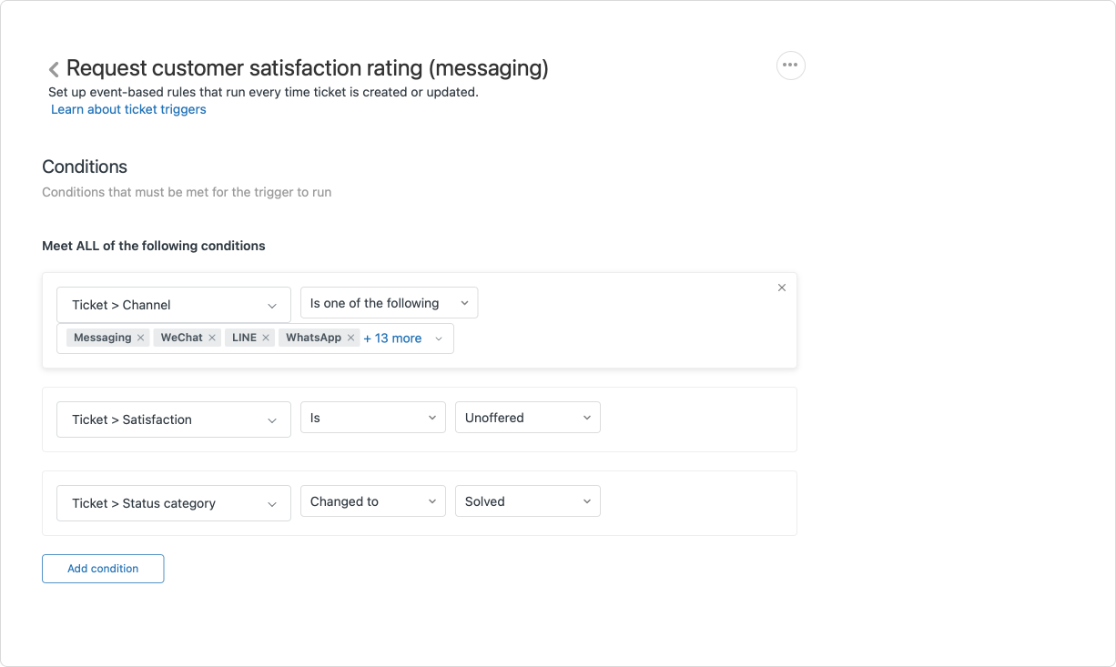Viewport: 1116px width, 667px height.
Task: Open the three-dot options menu
Action: coord(790,66)
